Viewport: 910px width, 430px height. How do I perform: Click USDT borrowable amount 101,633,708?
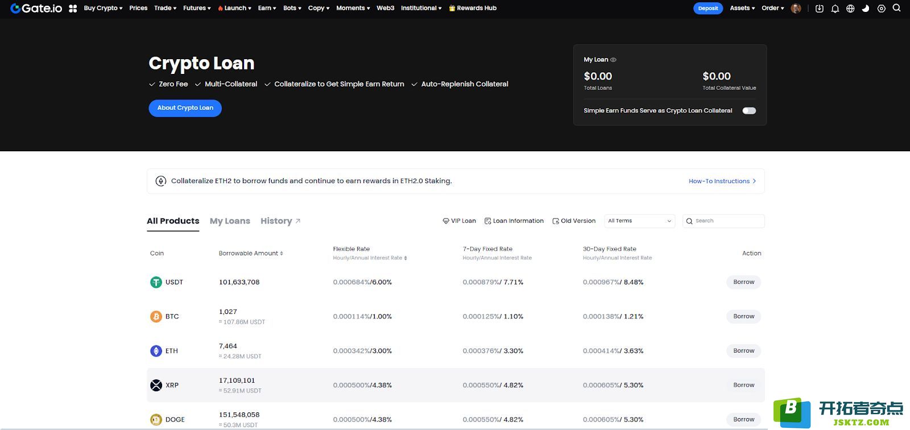(x=239, y=282)
